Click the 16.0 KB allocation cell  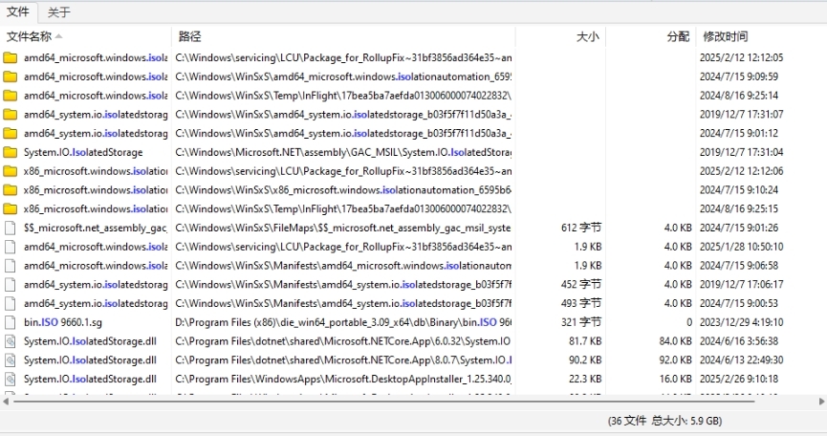[675, 379]
